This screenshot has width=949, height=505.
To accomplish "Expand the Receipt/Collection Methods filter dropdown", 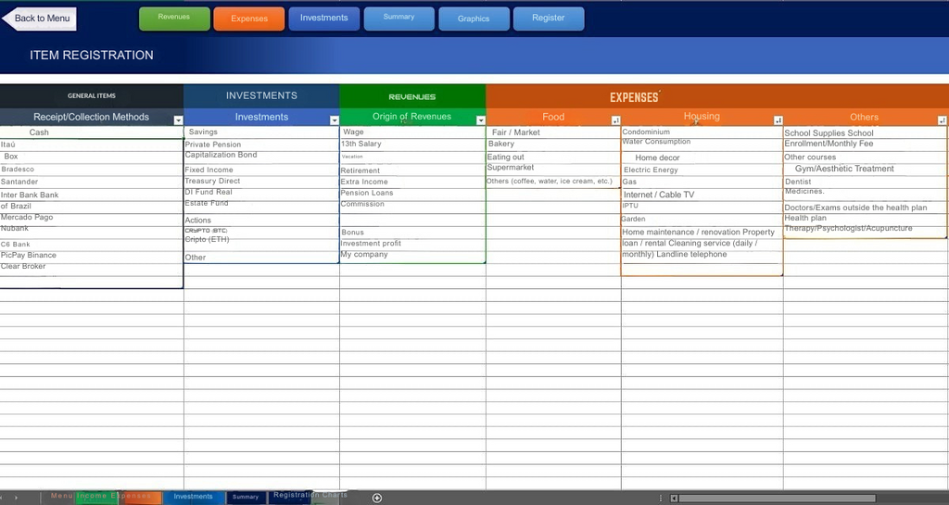I will (178, 120).
